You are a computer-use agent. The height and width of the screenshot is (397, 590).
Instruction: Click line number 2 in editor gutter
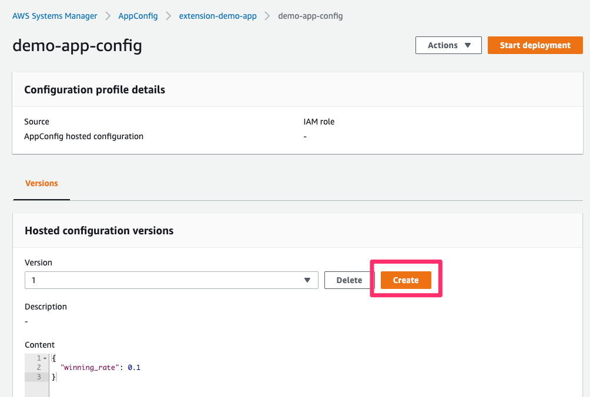38,368
